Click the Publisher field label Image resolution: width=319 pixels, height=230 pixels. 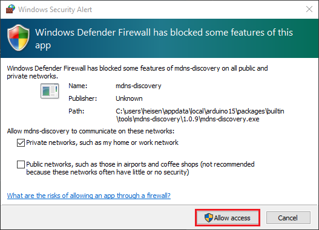pyautogui.click(x=82, y=98)
